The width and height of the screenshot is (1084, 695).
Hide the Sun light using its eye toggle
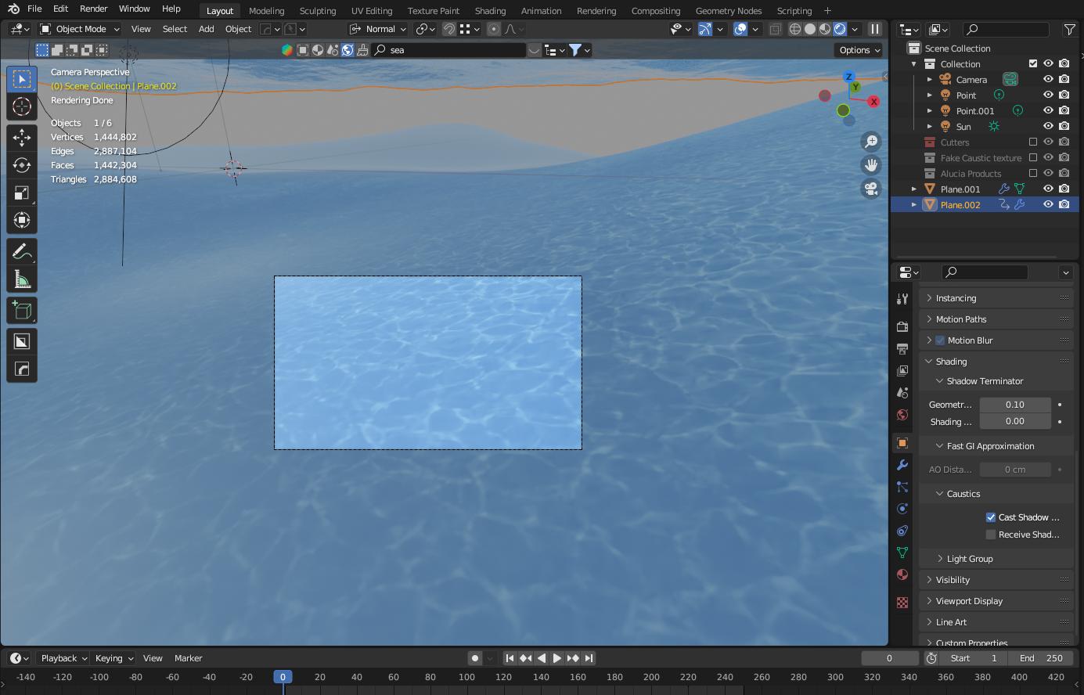tap(1047, 125)
